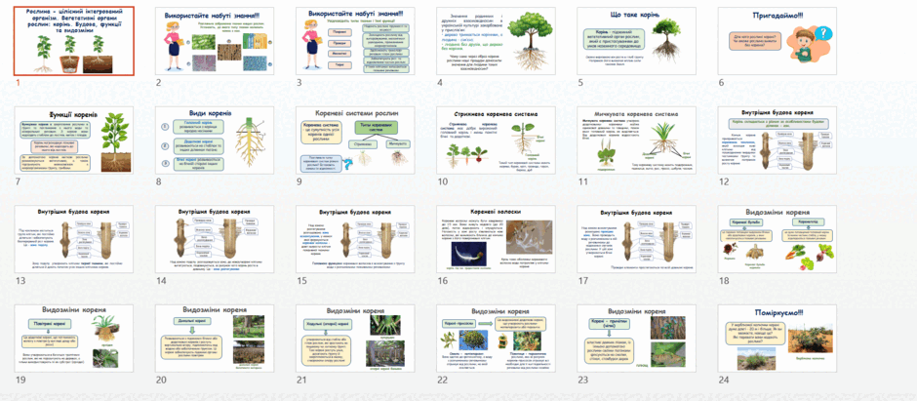Pick slide 18 'Видозміни кореня' with vegetables
The image size is (917, 401).
coord(777,239)
